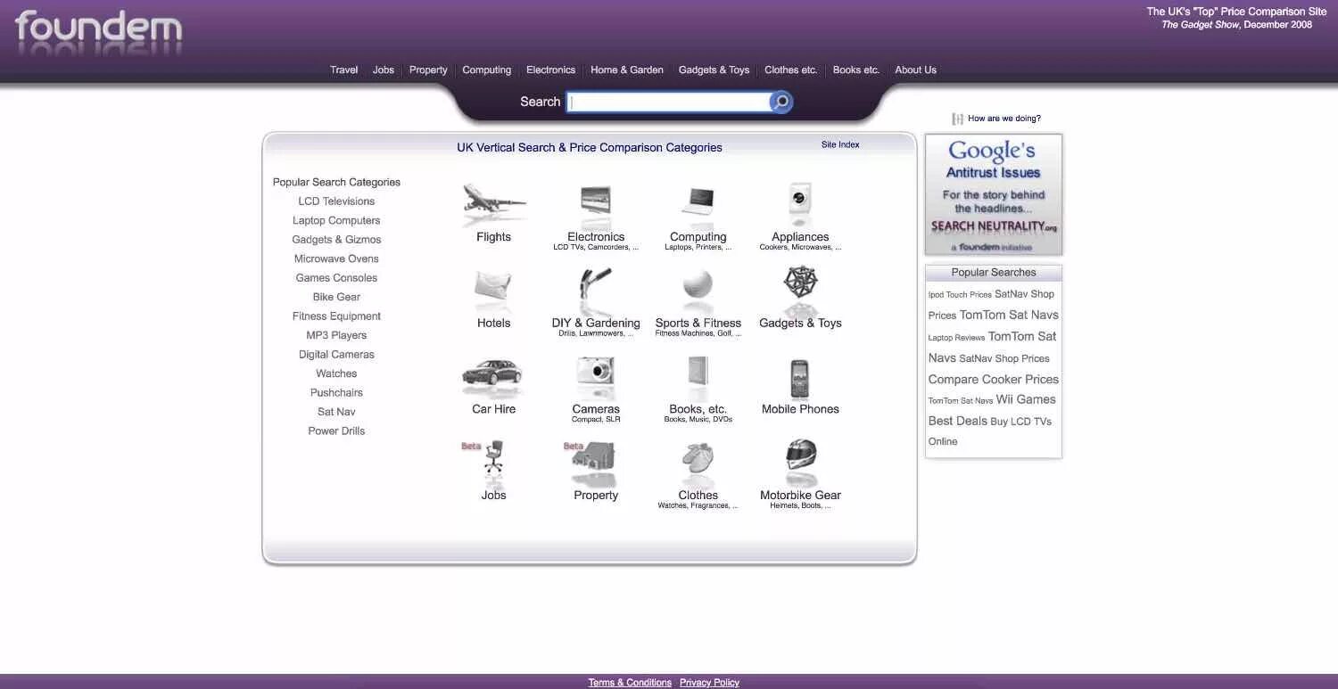The image size is (1338, 689).
Task: Select Games Consoles popular category
Action: [336, 278]
